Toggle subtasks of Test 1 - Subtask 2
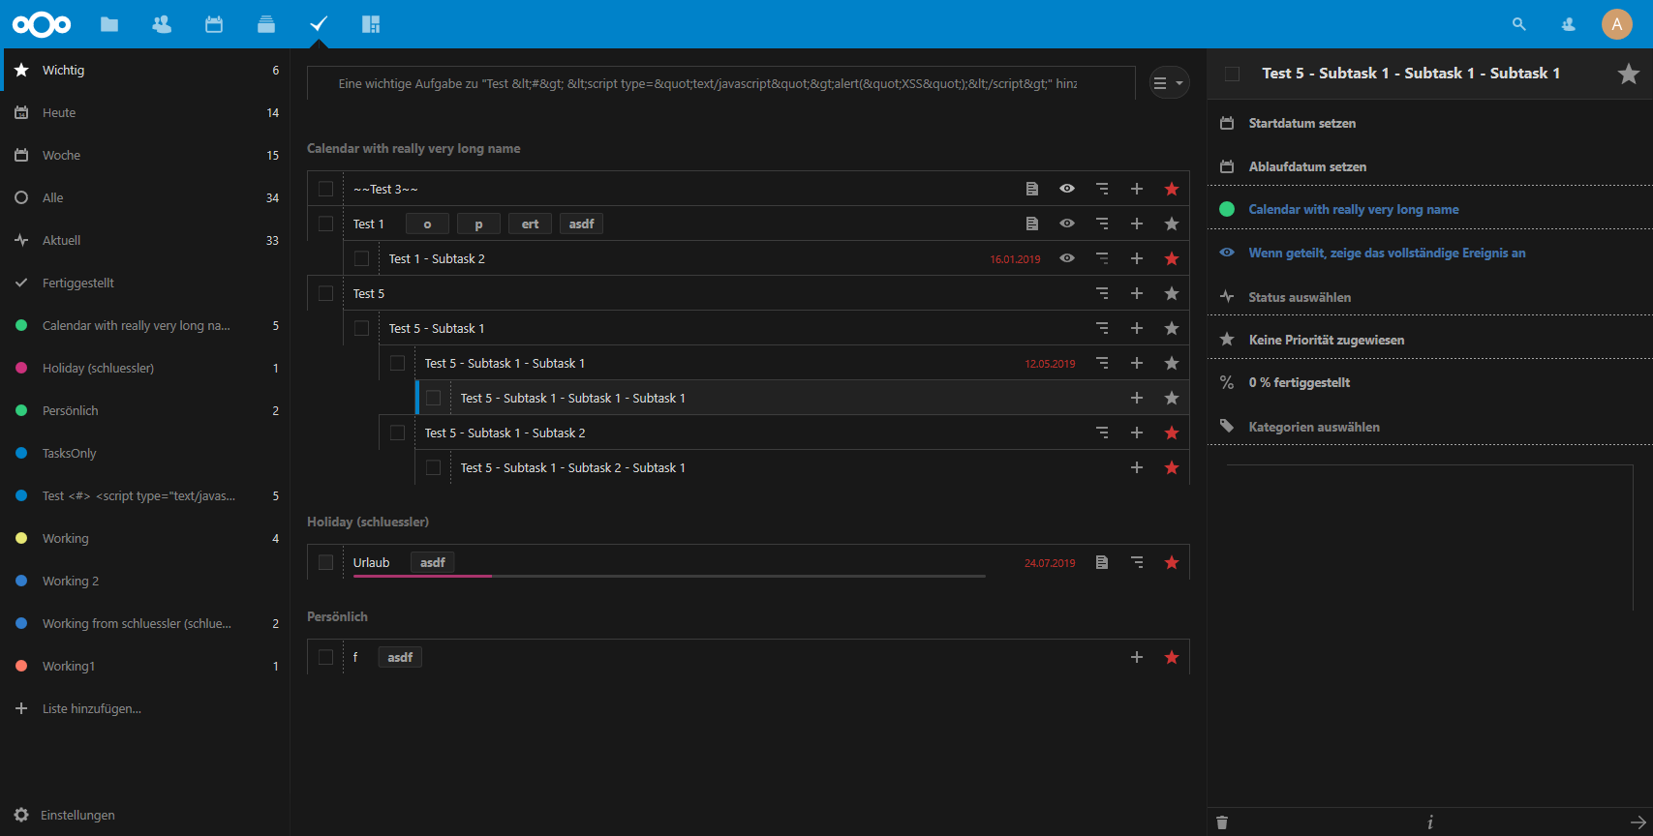1653x836 pixels. click(x=1102, y=258)
